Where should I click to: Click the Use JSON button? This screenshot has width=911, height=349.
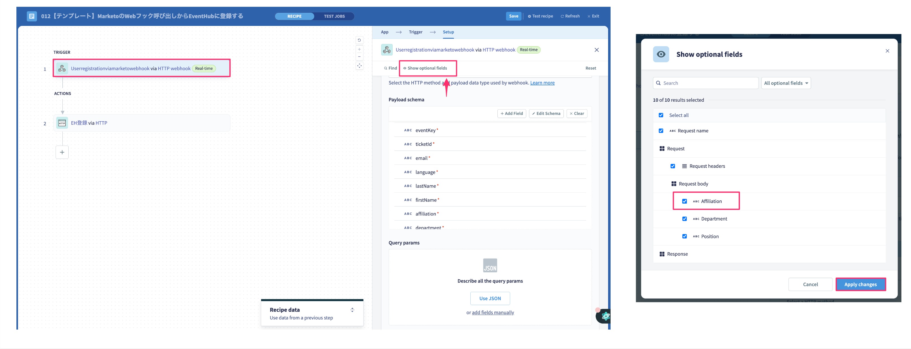point(490,299)
